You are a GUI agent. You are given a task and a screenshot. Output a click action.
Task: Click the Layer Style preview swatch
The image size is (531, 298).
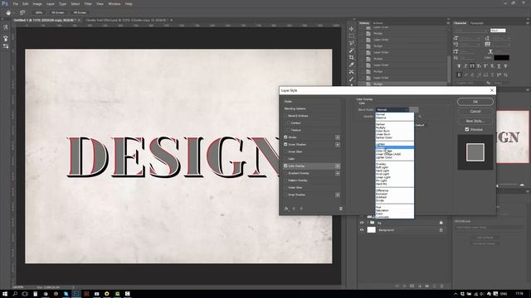tap(475, 152)
